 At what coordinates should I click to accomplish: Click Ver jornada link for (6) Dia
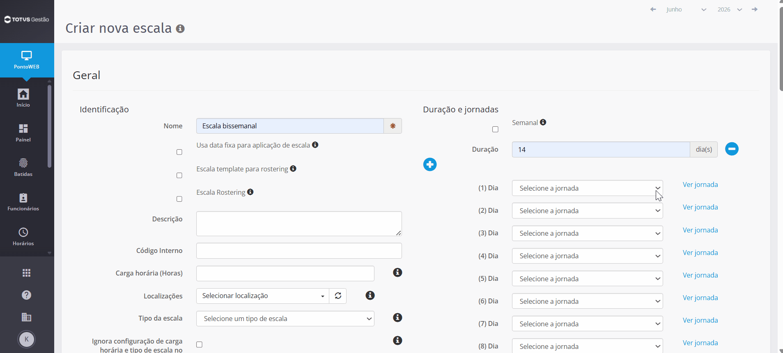(x=700, y=298)
